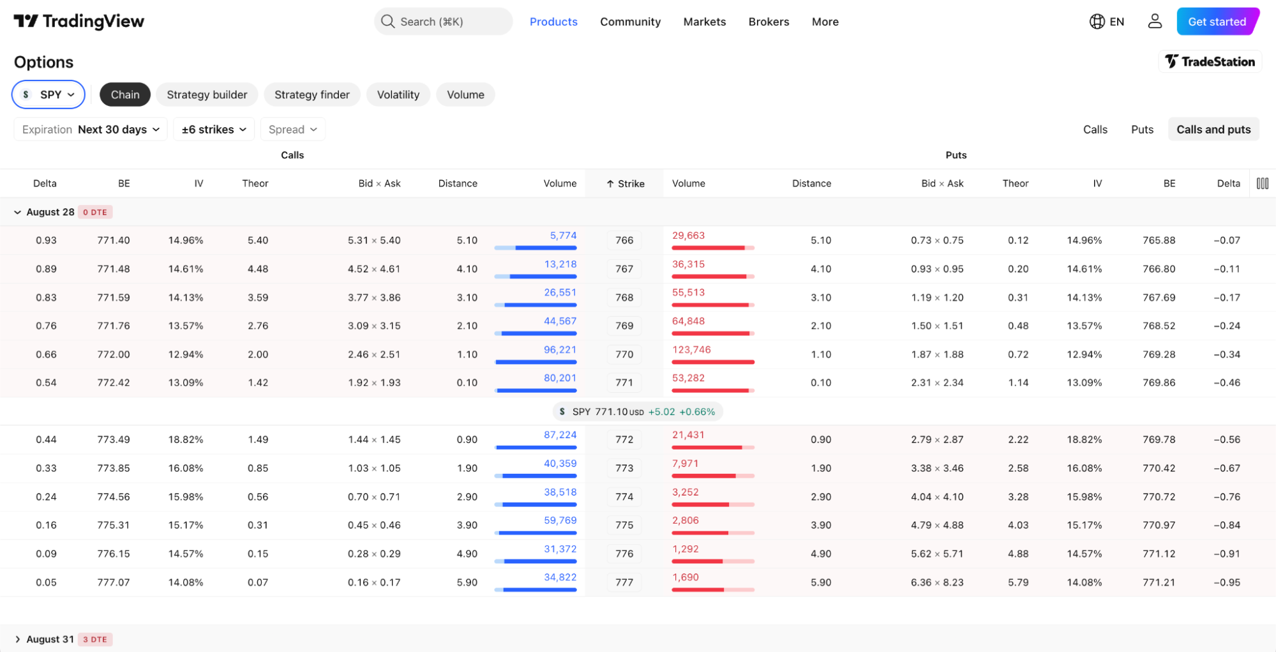This screenshot has width=1276, height=652.
Task: Open the user profile icon
Action: click(1155, 22)
